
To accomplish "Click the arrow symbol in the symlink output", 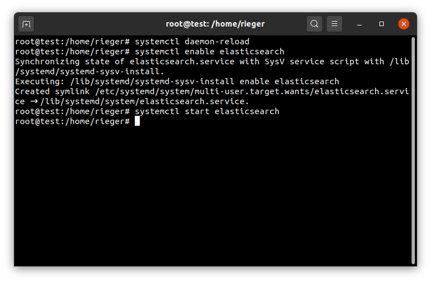I will tap(34, 101).
